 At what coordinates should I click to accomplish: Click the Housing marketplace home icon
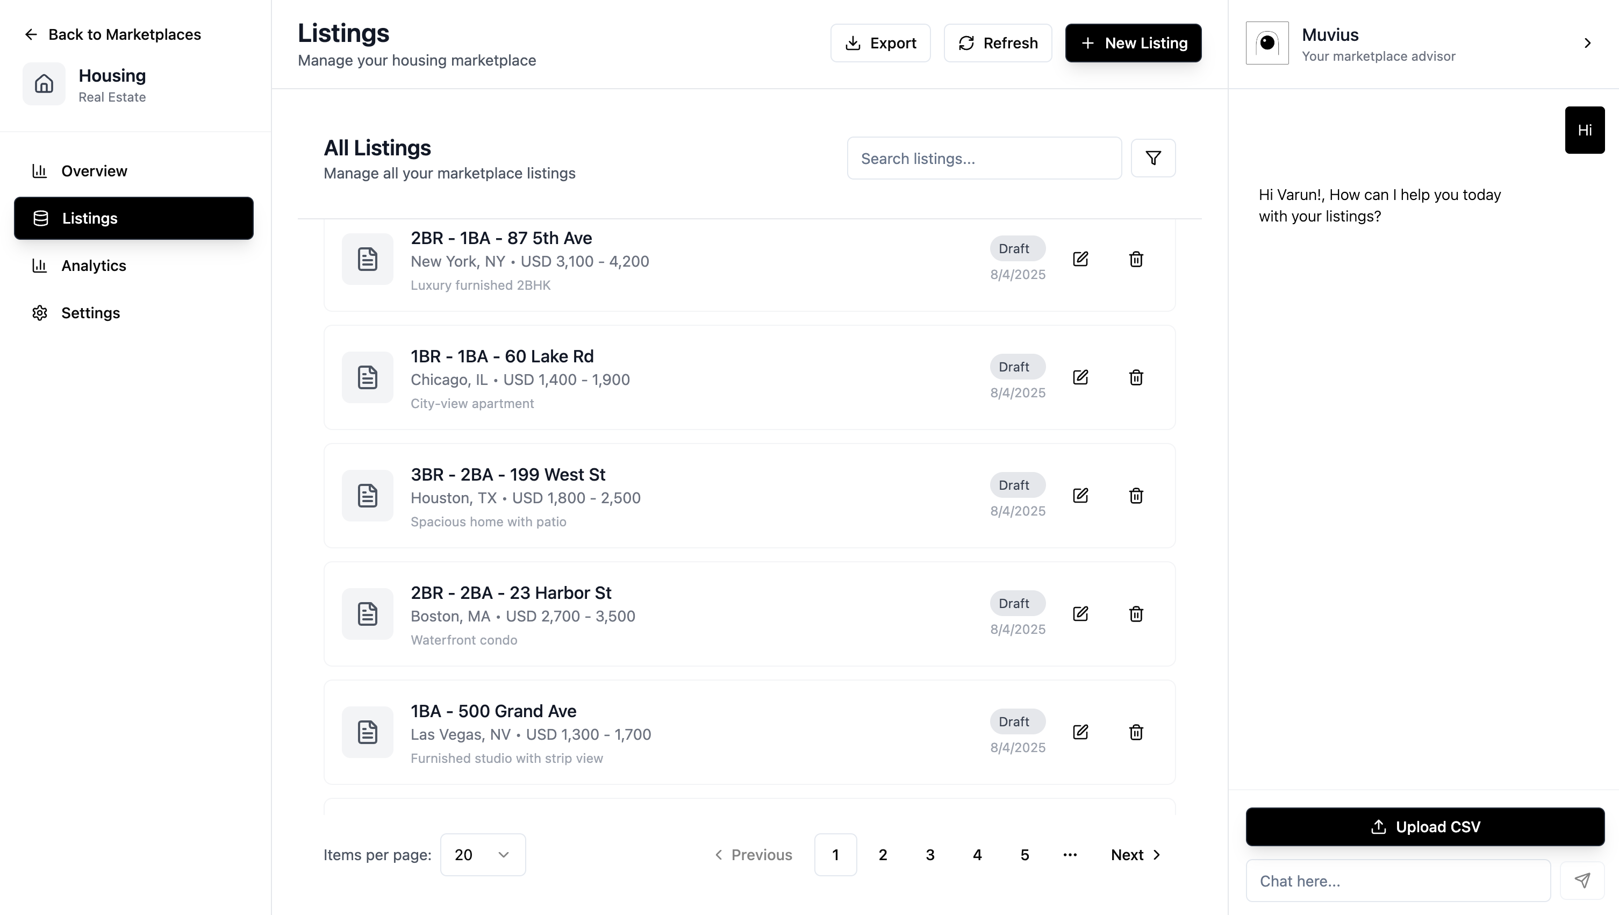44,83
